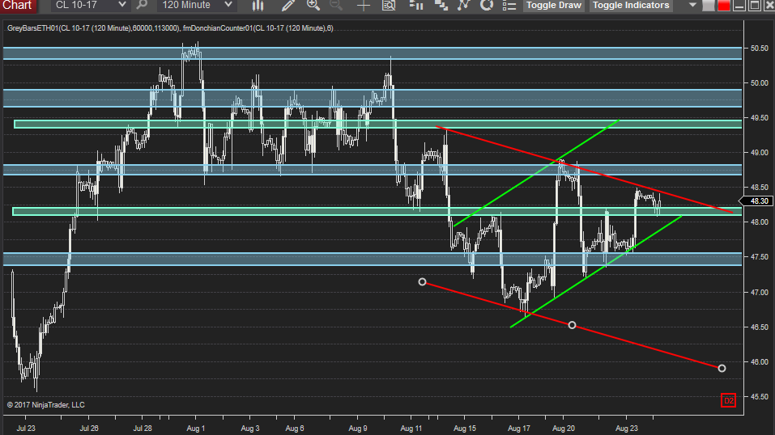Screen dimensions: 775x435
Task: Click the Aug 23 date label
Action: [x=626, y=428]
